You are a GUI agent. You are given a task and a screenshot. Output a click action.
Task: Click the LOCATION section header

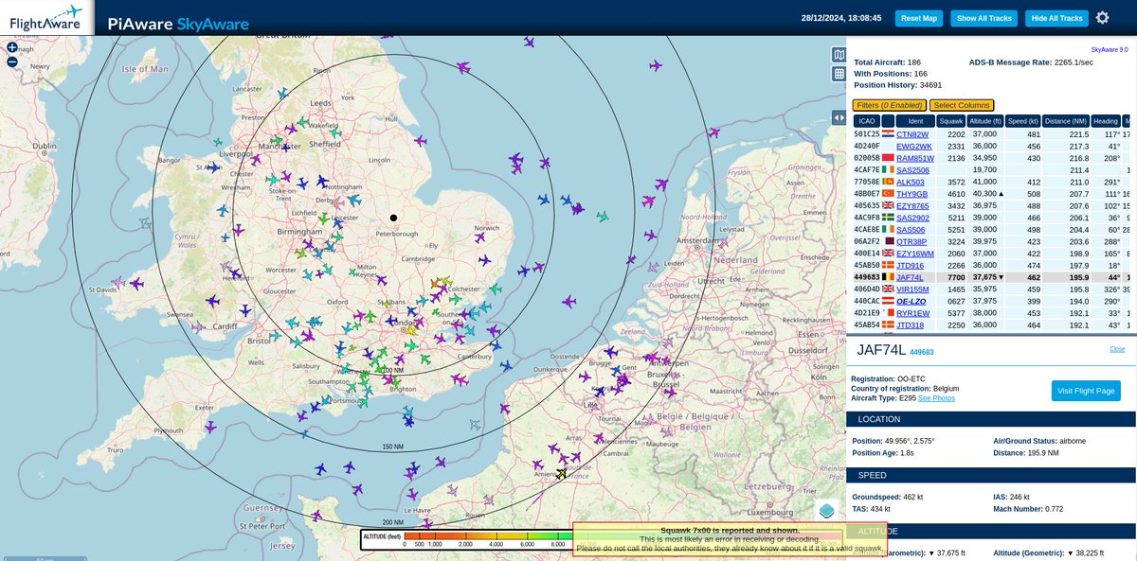point(991,419)
